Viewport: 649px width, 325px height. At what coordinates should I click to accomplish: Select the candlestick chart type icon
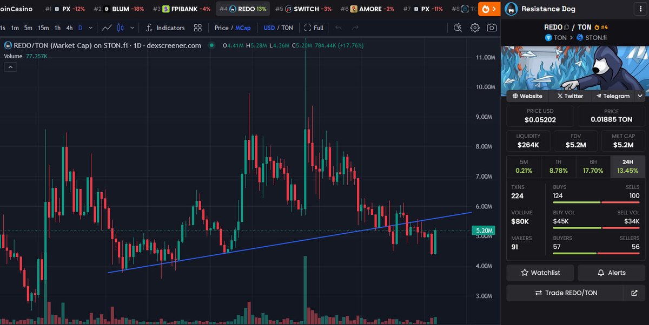point(121,28)
